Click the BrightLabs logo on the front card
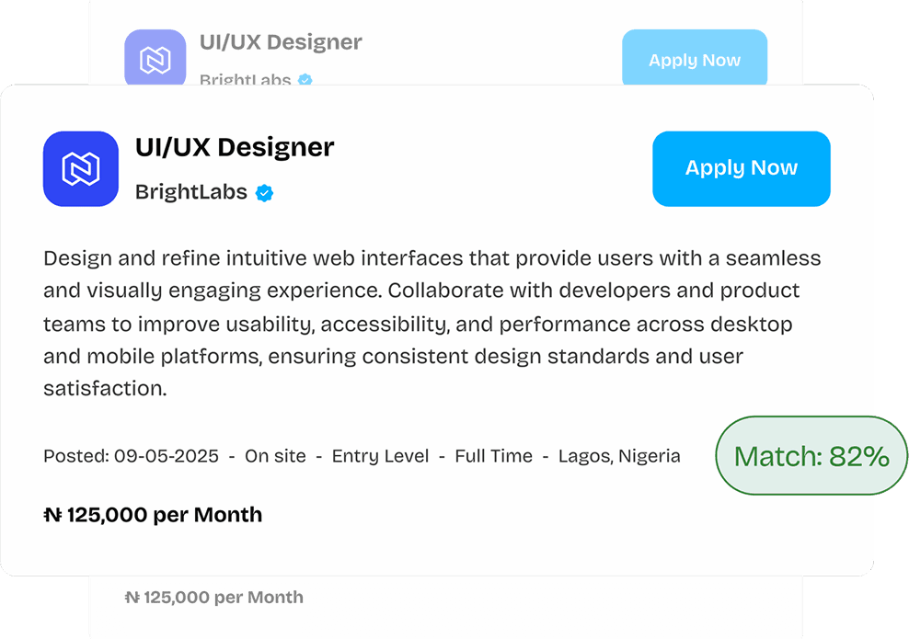Viewport: 909px width, 639px height. (x=81, y=168)
